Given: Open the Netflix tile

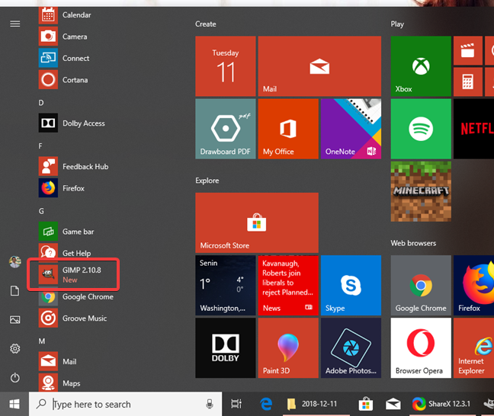Looking at the screenshot, I should pos(474,129).
